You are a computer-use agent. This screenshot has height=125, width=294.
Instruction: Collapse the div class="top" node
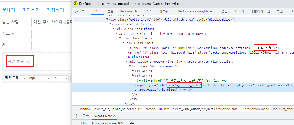click(120, 38)
